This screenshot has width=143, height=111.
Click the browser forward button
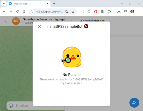[x=11, y=12]
